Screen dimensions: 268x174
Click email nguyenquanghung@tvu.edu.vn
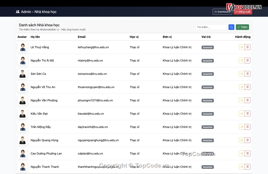(98, 140)
